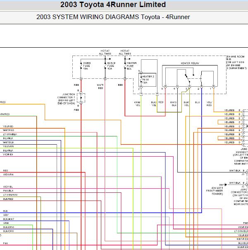Click the HOT AT ALL TIMES label above ECU-B
The image size is (248, 250).
[x=105, y=52]
